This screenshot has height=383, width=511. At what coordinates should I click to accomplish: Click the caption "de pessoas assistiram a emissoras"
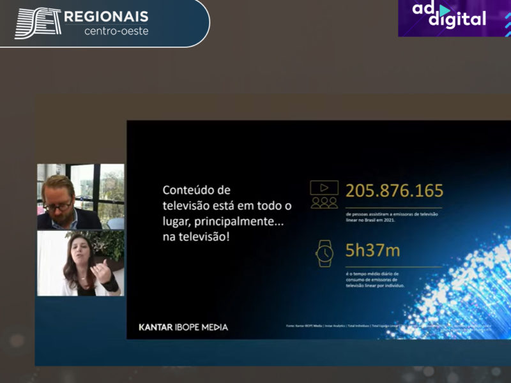coord(392,217)
